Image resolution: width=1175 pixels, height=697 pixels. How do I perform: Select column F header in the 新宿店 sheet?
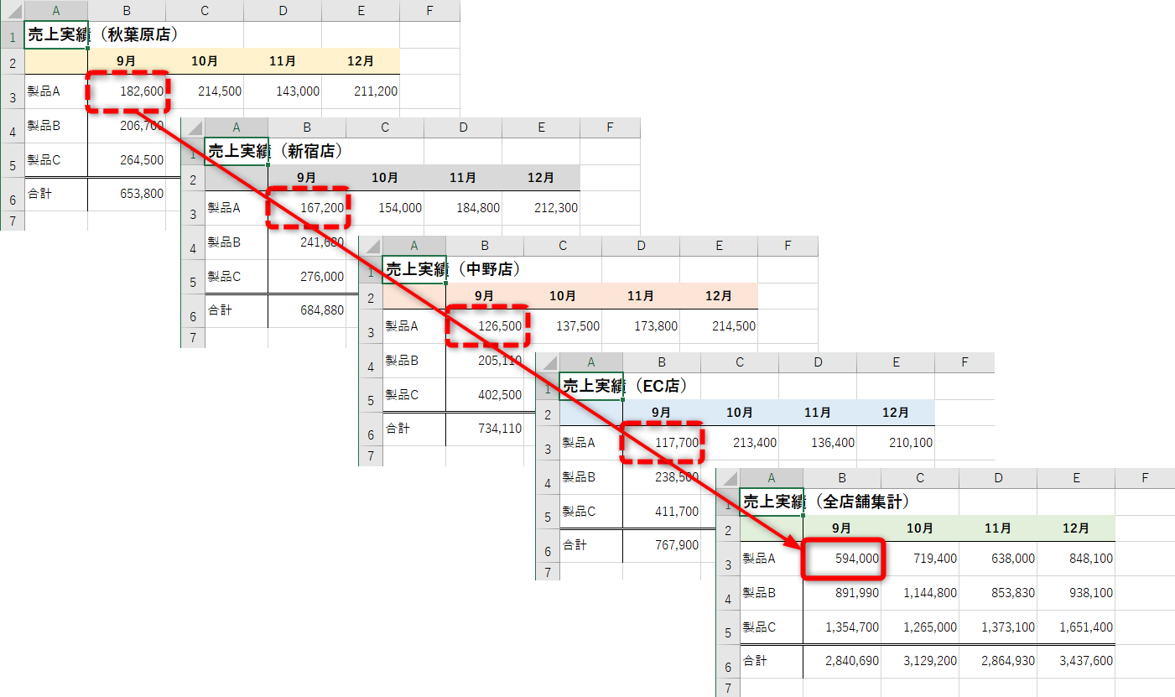click(x=611, y=127)
